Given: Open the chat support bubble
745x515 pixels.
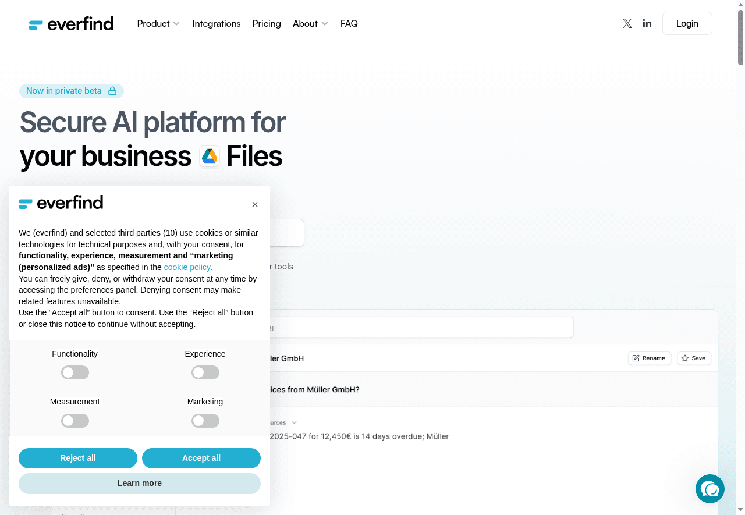Looking at the screenshot, I should pyautogui.click(x=709, y=489).
